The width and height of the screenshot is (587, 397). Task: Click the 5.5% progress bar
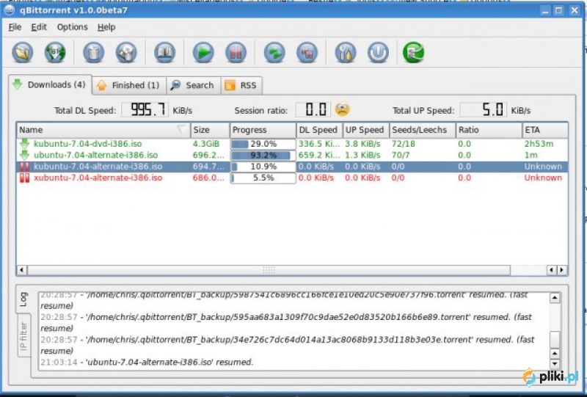[x=263, y=178]
